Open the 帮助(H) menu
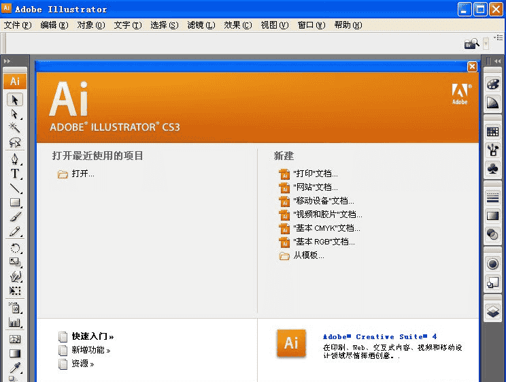The height and width of the screenshot is (382, 506). tap(348, 25)
